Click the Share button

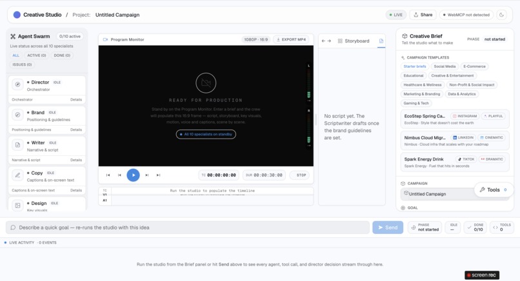pos(423,15)
